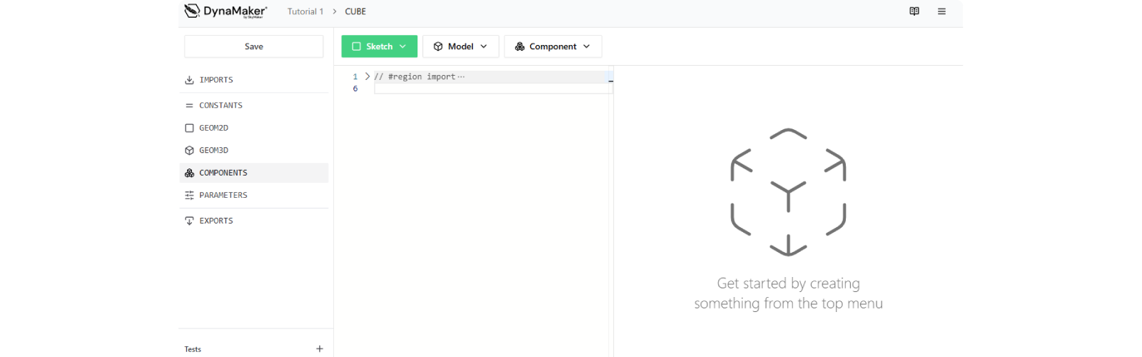The height and width of the screenshot is (357, 1142).
Task: Select the COMPONENTS section
Action: tap(223, 173)
